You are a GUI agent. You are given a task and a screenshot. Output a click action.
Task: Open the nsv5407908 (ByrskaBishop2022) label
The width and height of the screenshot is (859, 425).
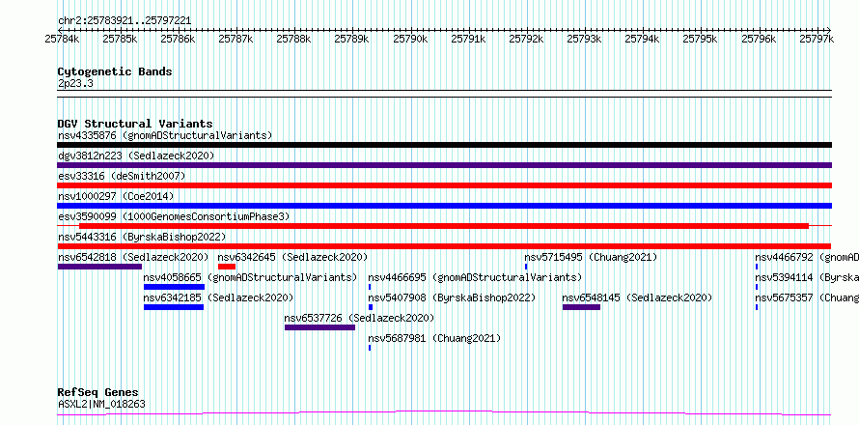tap(452, 297)
